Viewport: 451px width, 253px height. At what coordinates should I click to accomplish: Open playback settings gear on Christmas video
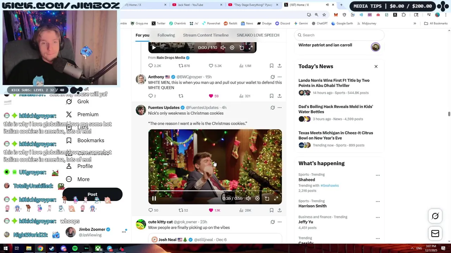pos(258,199)
